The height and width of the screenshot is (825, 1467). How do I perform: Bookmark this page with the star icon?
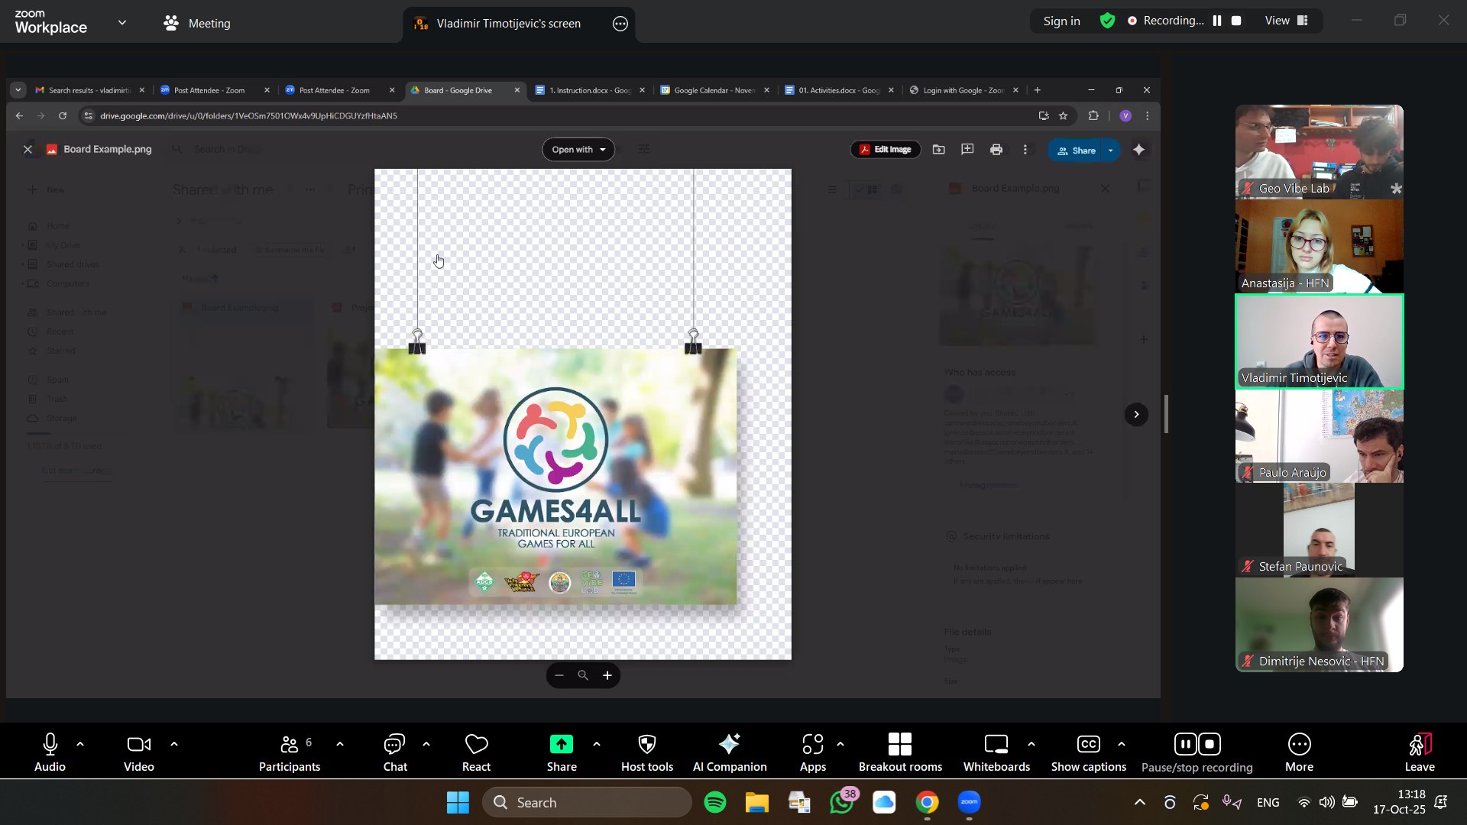pos(1063,116)
